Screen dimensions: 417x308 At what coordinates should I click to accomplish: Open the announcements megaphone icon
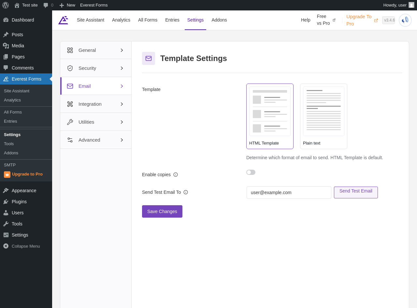405,20
